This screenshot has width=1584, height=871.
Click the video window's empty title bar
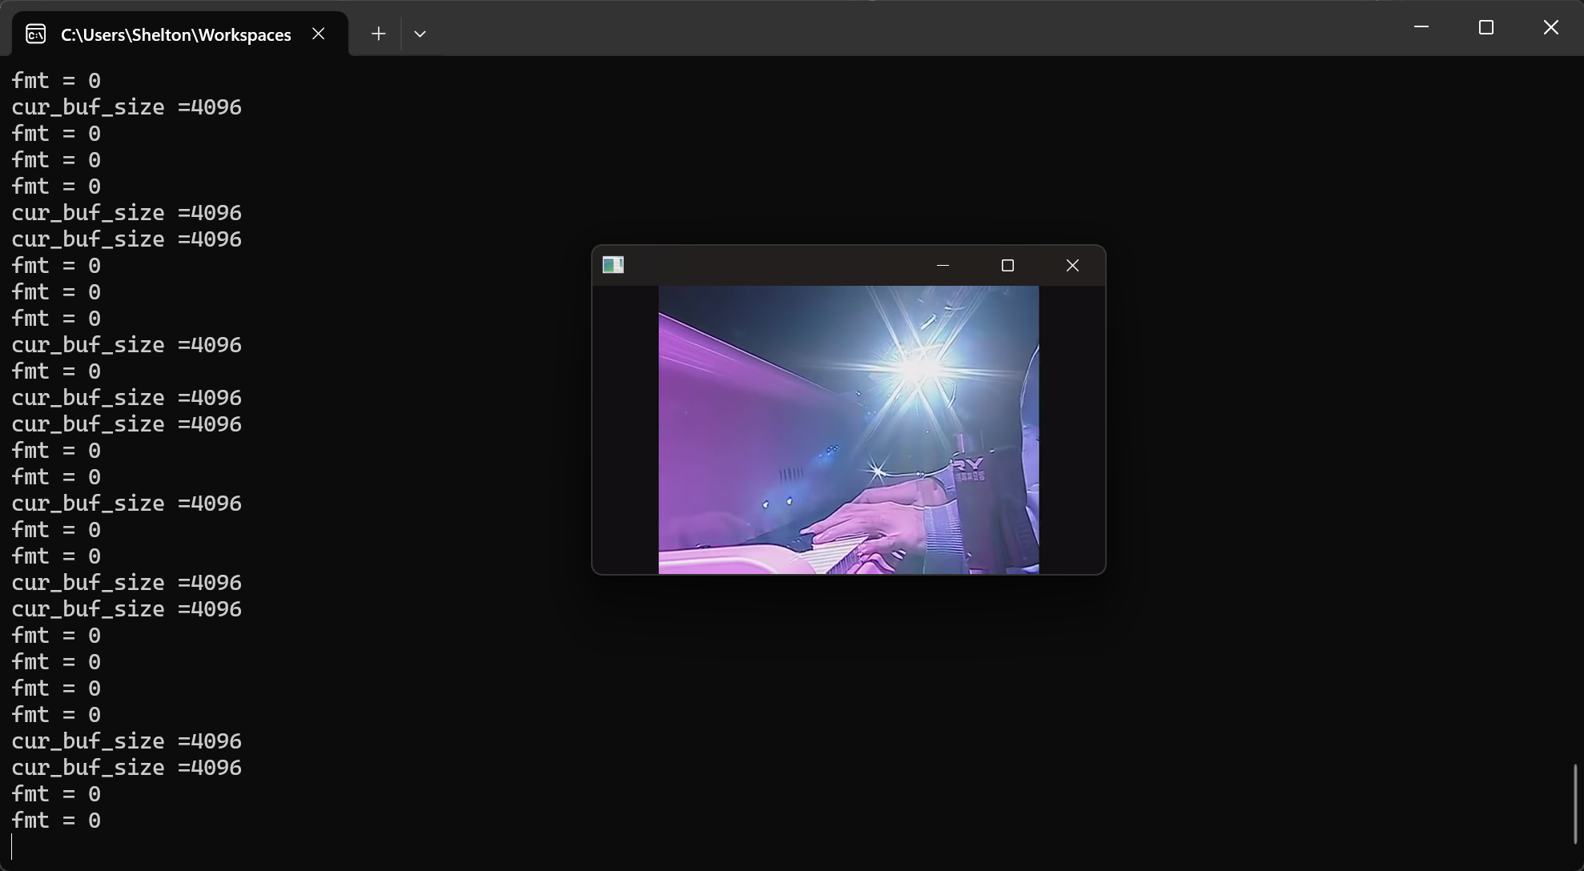(x=769, y=265)
